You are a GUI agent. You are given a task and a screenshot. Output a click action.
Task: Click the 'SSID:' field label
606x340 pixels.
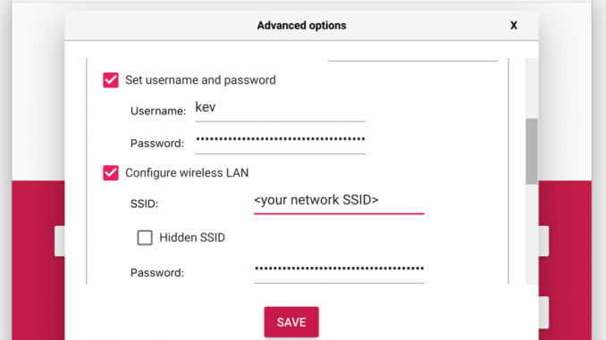point(144,203)
